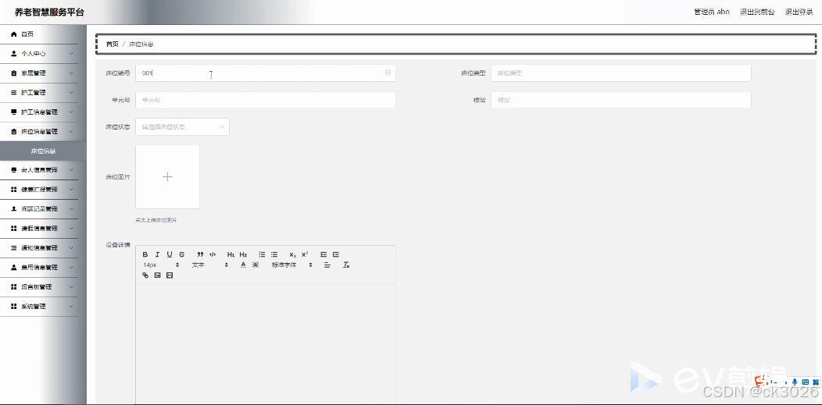
Task: Apply underline in the editor toolbar
Action: tap(170, 254)
